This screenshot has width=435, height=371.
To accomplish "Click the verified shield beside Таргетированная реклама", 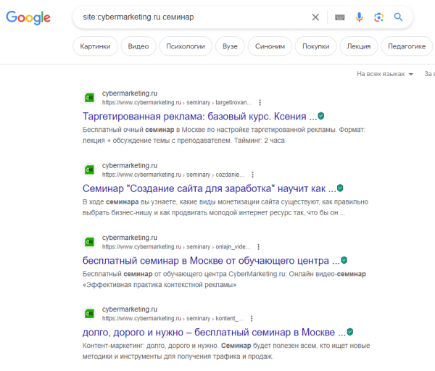I will tap(321, 116).
